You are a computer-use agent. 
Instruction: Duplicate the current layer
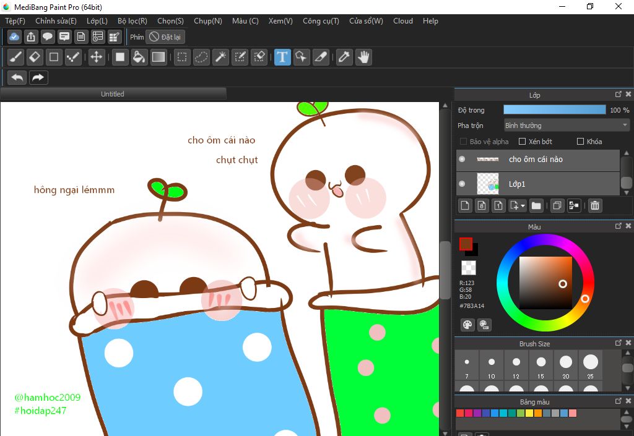pos(557,206)
